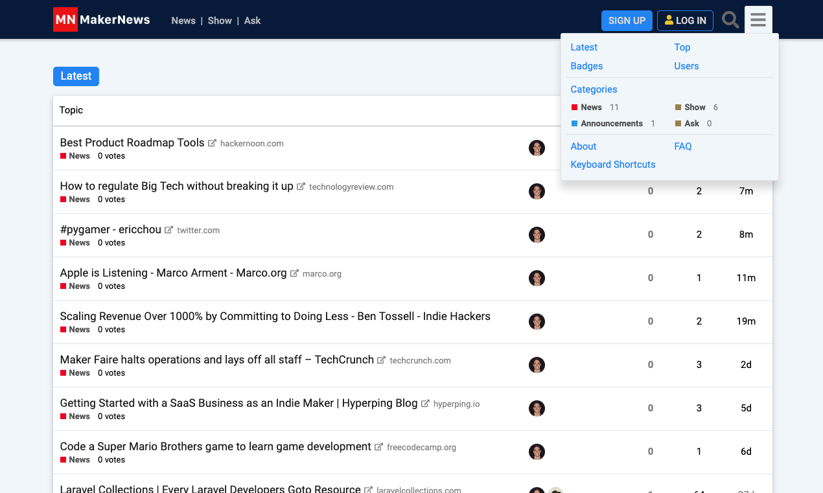
Task: Open the News section in the top navigation
Action: click(183, 20)
